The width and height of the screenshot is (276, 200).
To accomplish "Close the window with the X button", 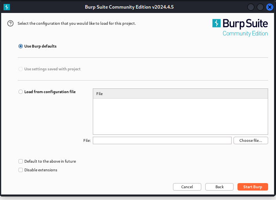I will click(269, 7).
